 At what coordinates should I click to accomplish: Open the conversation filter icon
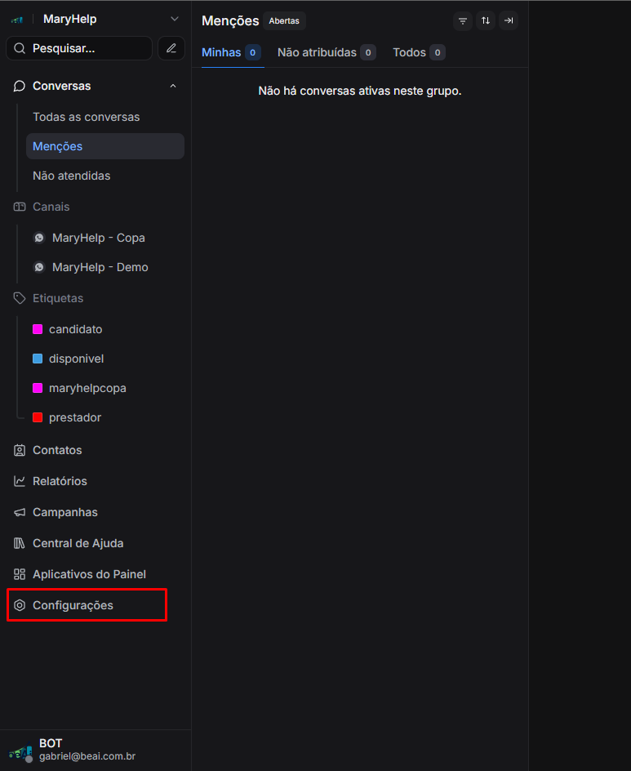pyautogui.click(x=463, y=21)
